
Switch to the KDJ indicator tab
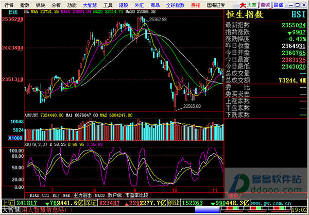pos(56,196)
